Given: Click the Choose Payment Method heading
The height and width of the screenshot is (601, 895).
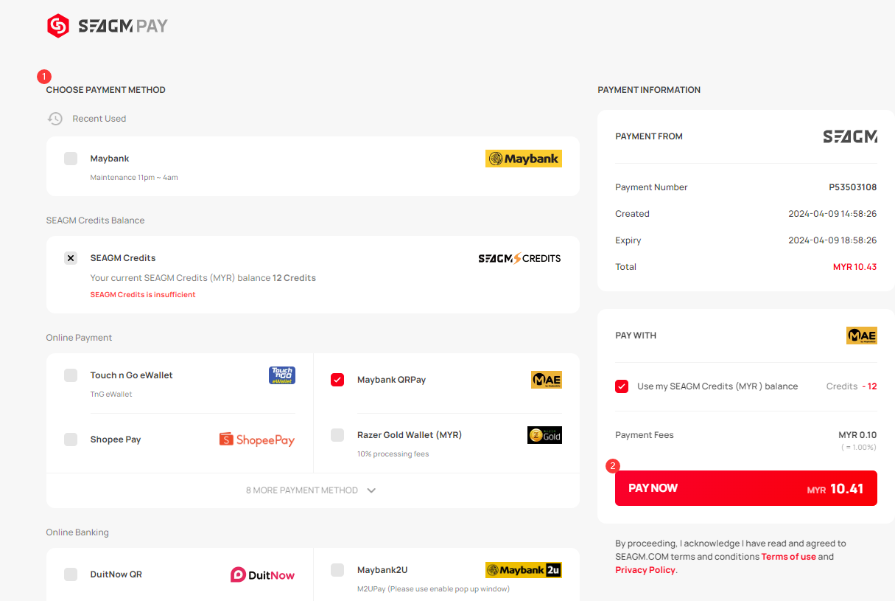Looking at the screenshot, I should click(106, 90).
